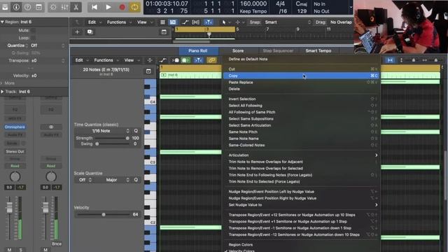Open the Set Nudge Value to submenu

coord(302,204)
